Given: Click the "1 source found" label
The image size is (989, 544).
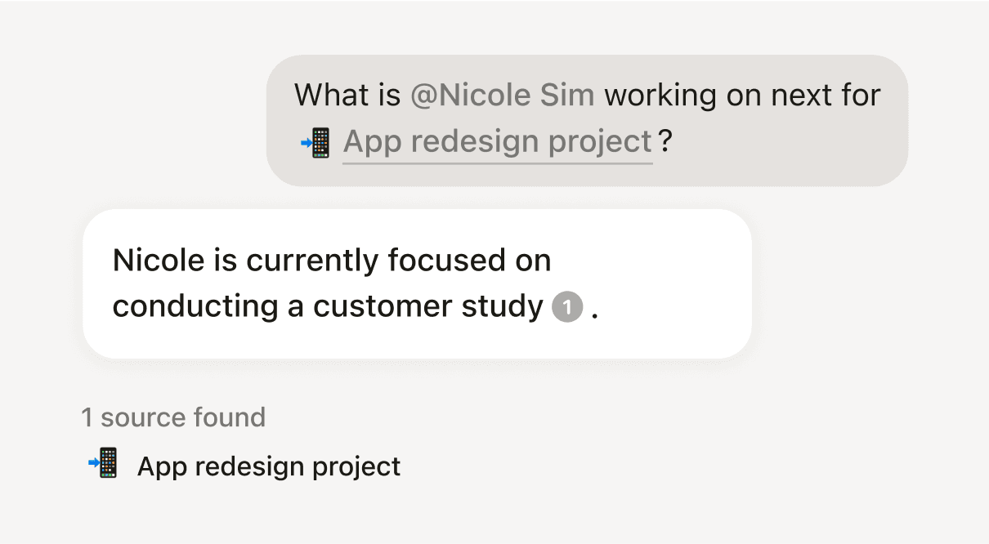Looking at the screenshot, I should tap(173, 417).
